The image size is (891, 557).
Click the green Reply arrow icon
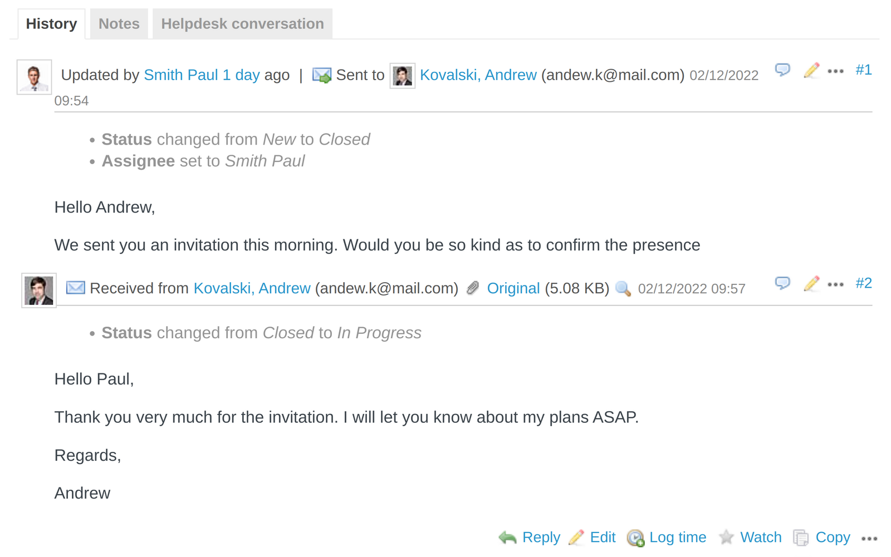(x=508, y=537)
